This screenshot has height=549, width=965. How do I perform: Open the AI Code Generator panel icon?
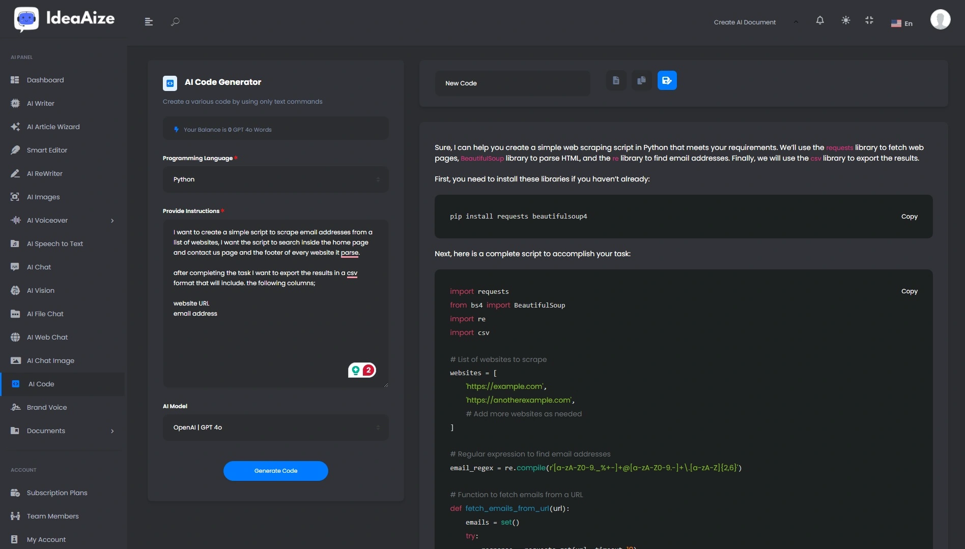coord(170,83)
